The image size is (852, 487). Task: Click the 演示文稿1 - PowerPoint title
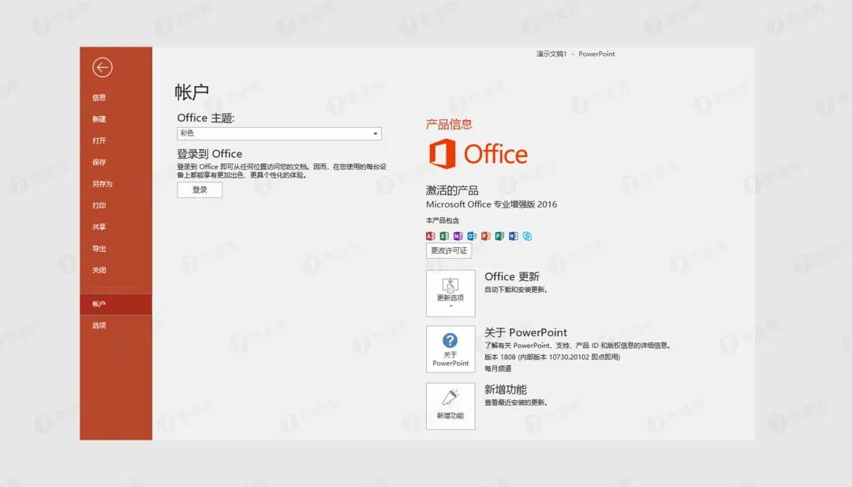(575, 54)
